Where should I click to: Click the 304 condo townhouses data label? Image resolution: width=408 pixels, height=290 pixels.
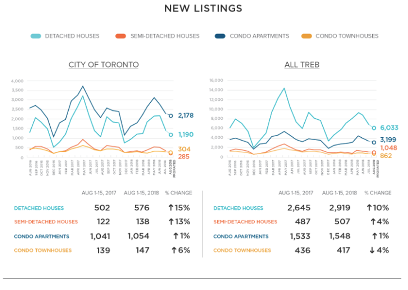point(184,149)
